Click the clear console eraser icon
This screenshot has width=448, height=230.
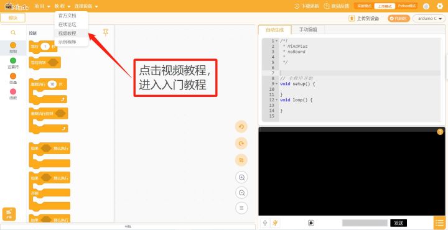[x=312, y=223]
